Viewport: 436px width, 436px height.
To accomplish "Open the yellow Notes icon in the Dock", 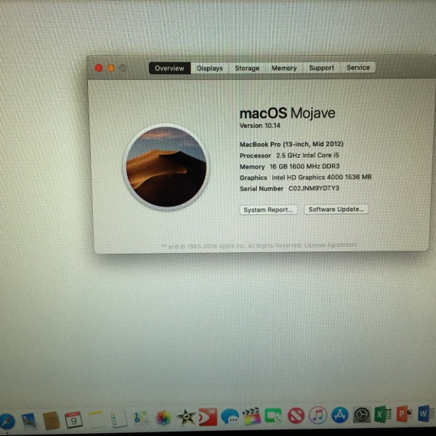I will (x=97, y=419).
